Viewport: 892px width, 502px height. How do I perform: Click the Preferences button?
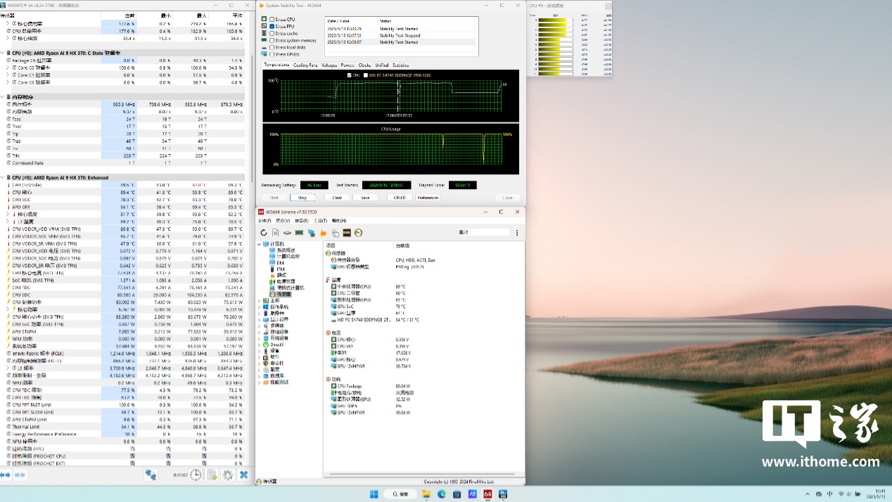[x=428, y=198]
